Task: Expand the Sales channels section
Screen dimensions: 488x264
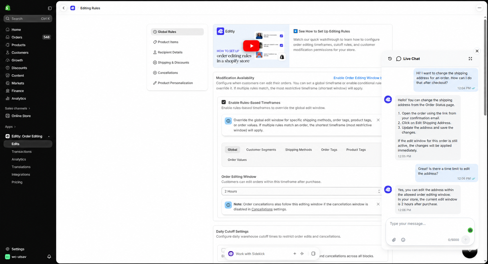Action: coord(17,109)
